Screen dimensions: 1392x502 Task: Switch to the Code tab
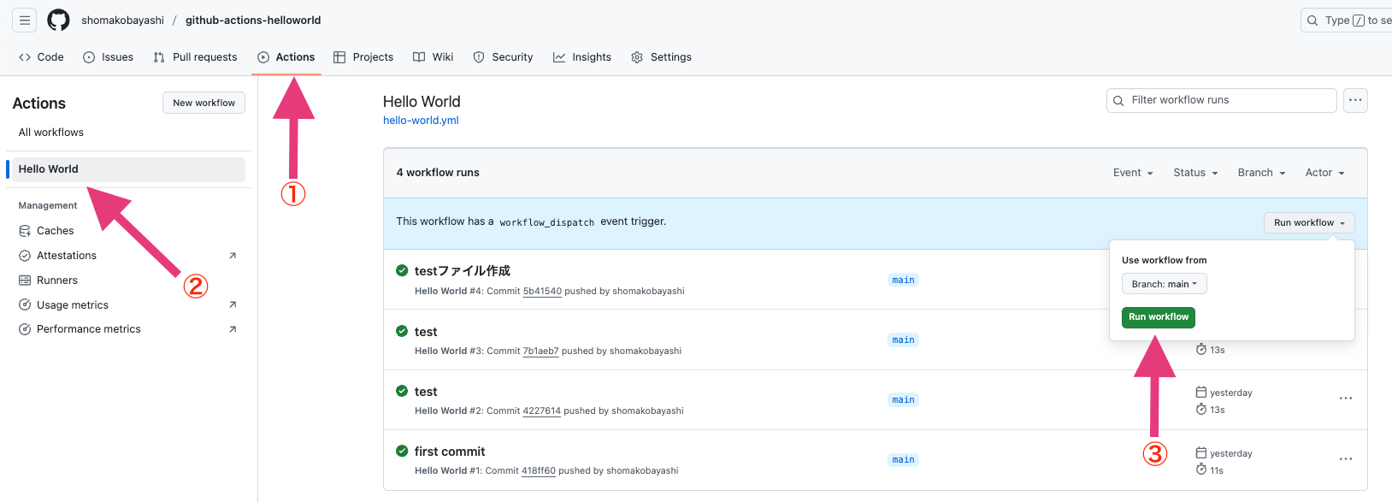[41, 57]
